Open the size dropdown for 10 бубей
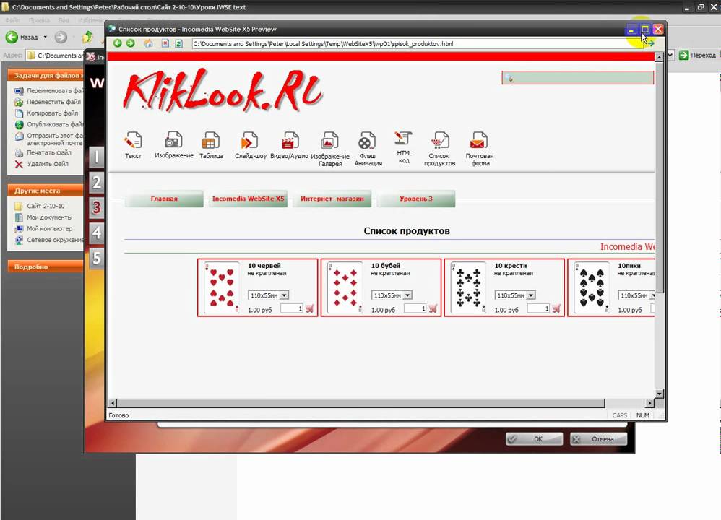Viewport: 721px width, 520px height. click(407, 295)
